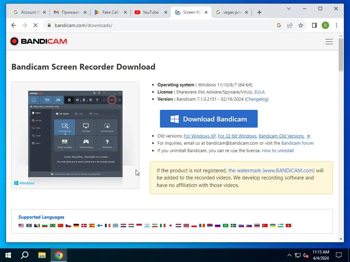350x262 pixels.
Task: Open File Explorer from the taskbar
Action: point(42,255)
